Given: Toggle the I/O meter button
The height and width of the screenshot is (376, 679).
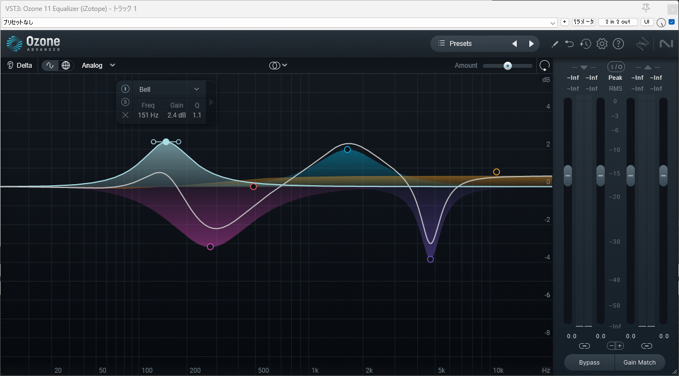Looking at the screenshot, I should tap(616, 67).
